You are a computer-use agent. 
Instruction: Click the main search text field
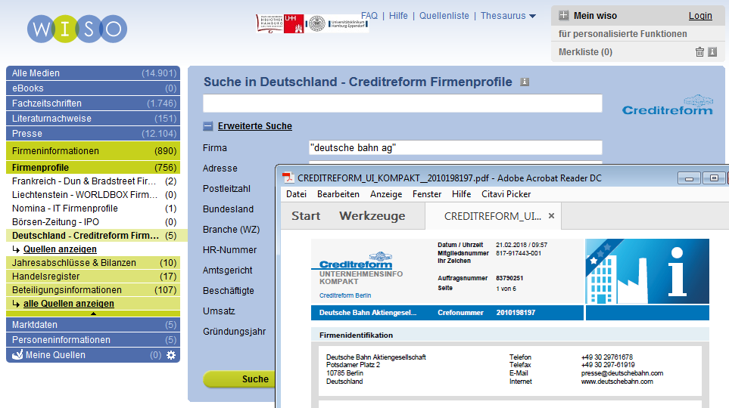pyautogui.click(x=402, y=103)
